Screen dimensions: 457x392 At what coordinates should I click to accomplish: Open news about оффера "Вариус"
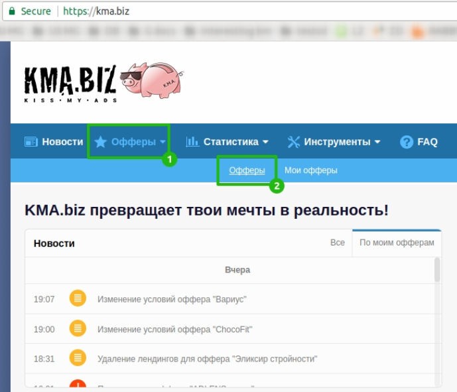tap(172, 299)
